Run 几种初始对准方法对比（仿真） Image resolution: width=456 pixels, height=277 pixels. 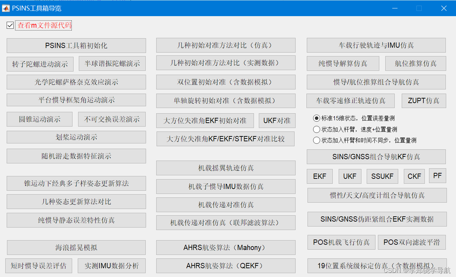[226, 46]
